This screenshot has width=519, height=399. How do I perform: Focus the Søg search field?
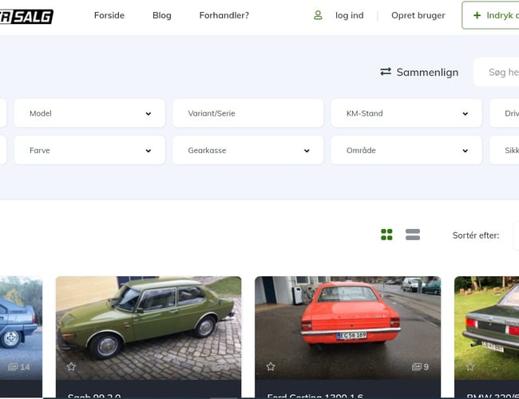coord(497,72)
